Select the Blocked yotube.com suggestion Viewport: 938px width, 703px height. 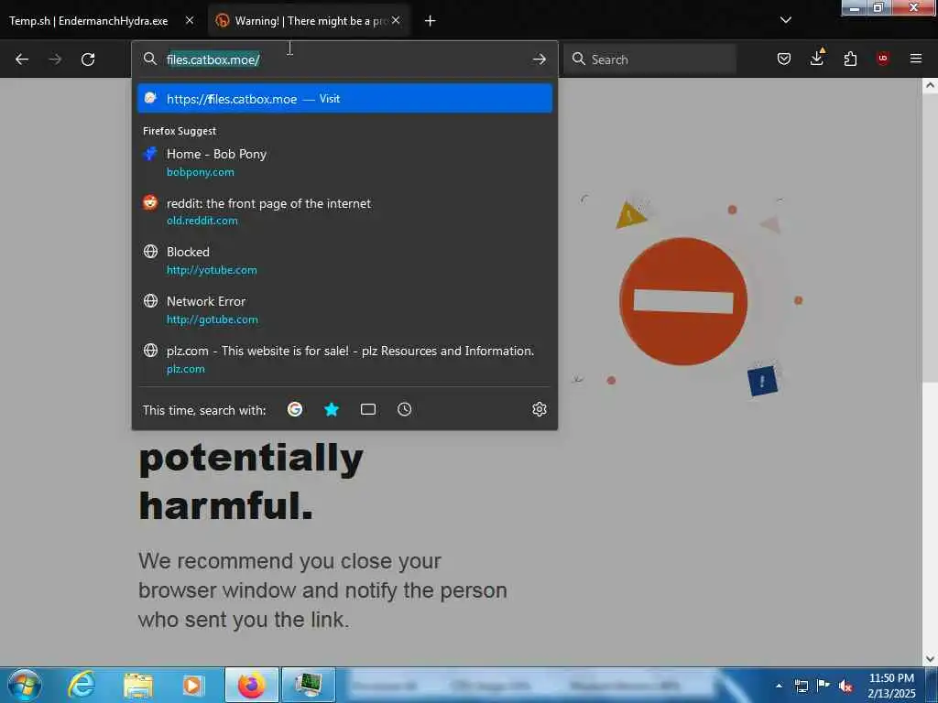[344, 261]
